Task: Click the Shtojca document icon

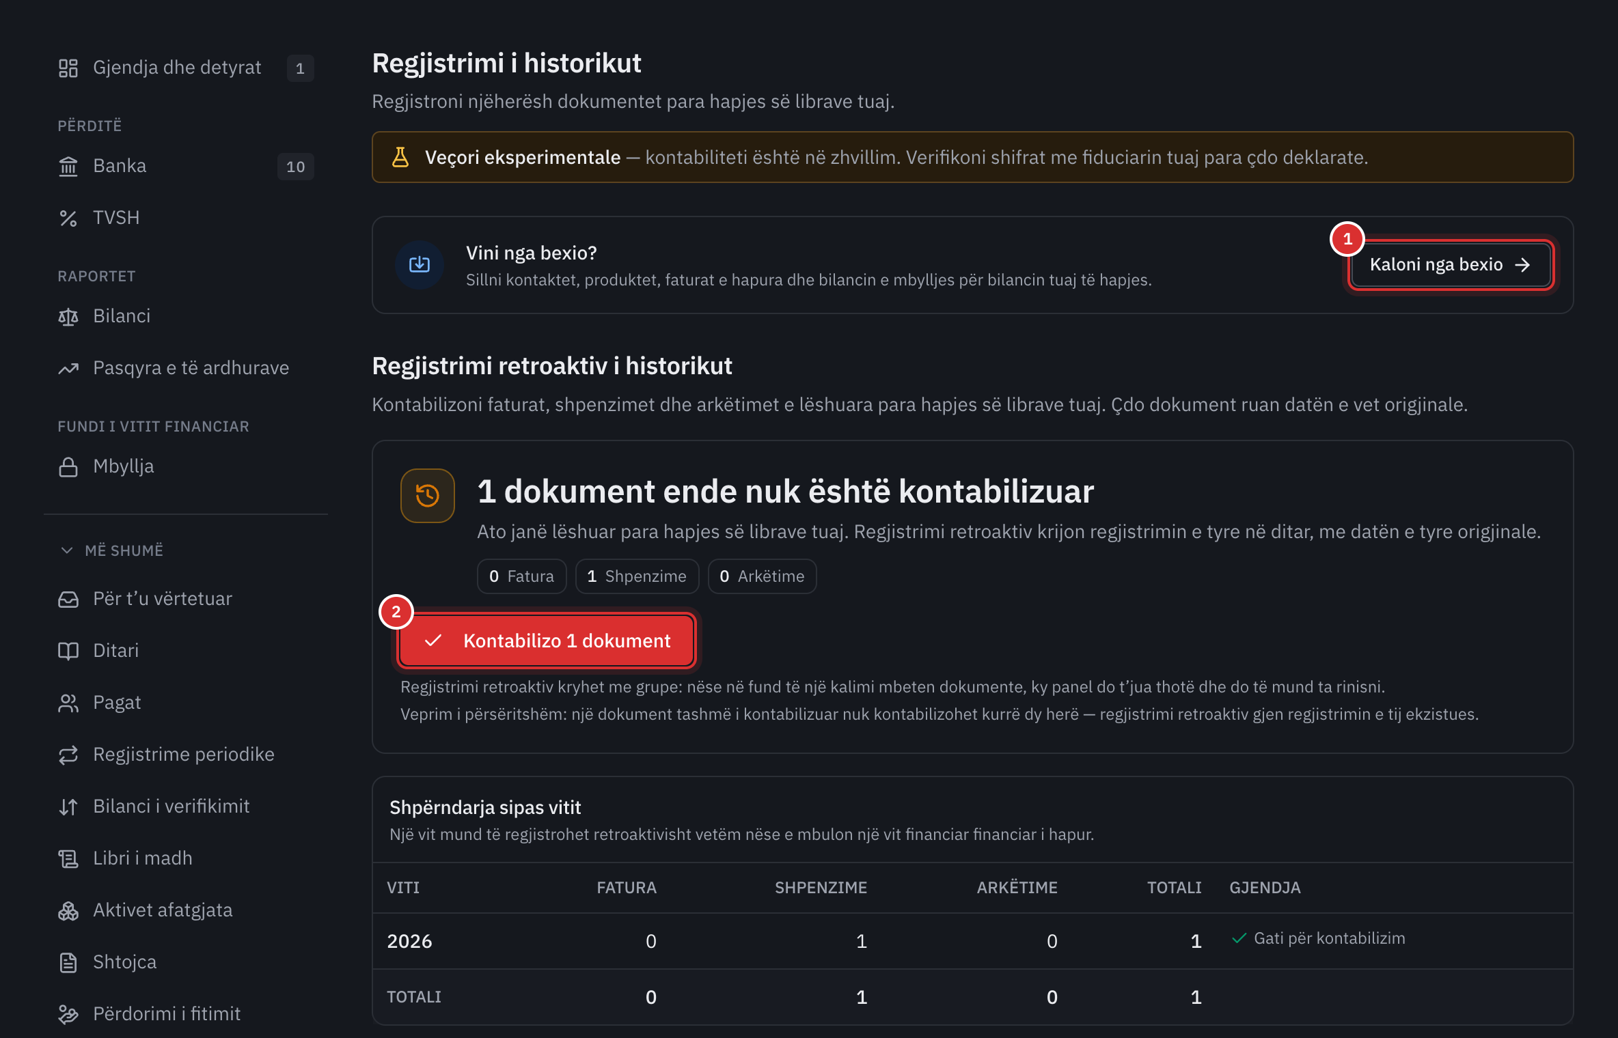Action: 68,962
